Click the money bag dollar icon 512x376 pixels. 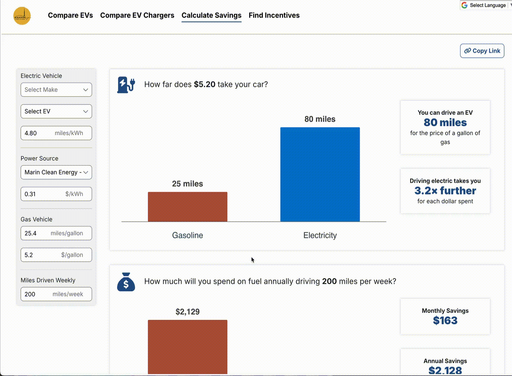126,282
